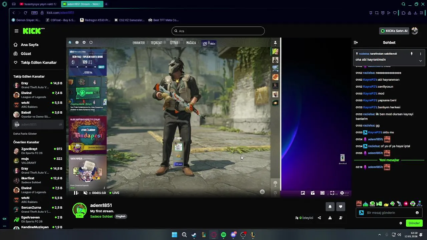Open Best TFT Meta bookmark
The image size is (427, 240).
163,20
